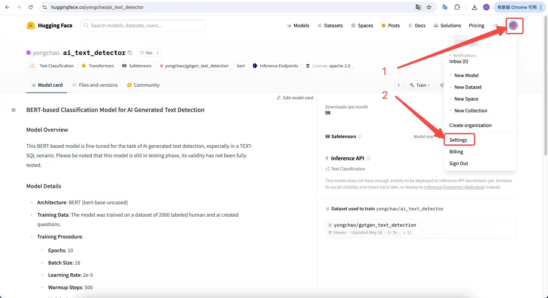Open Solutions in the navigation bar
This screenshot has width=548, height=298.
(x=447, y=26)
